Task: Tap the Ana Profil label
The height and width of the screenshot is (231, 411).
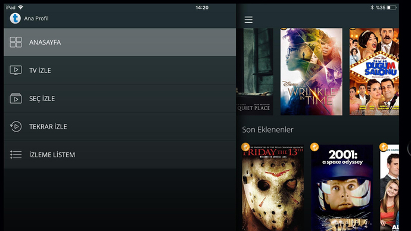Action: point(36,18)
